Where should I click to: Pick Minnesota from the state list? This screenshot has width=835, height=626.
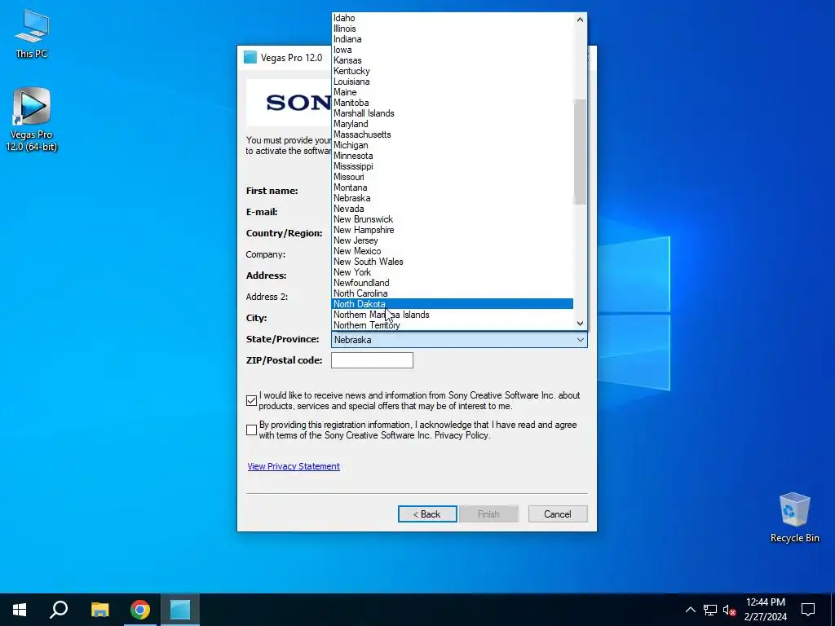point(452,156)
